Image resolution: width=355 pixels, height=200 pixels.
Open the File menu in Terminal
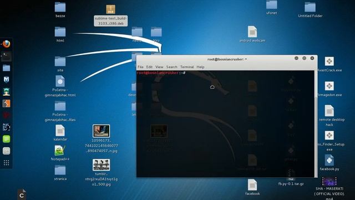140,67
